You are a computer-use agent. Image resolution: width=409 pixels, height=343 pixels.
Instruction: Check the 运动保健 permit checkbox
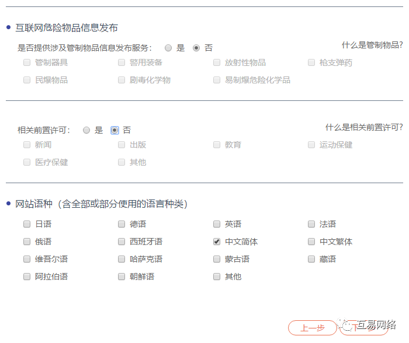point(311,145)
